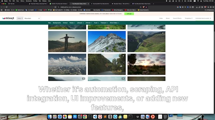215x120 pixels.
Task: Open the File menu
Action: (10, 1)
